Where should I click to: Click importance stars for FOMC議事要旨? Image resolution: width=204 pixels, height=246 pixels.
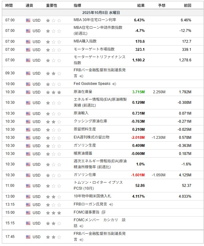tap(53, 213)
